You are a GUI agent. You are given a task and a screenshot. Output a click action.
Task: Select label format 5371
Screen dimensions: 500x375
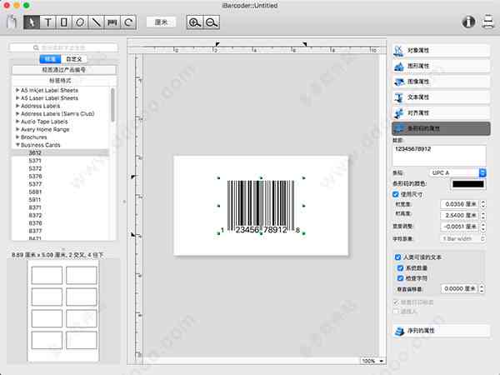35,160
